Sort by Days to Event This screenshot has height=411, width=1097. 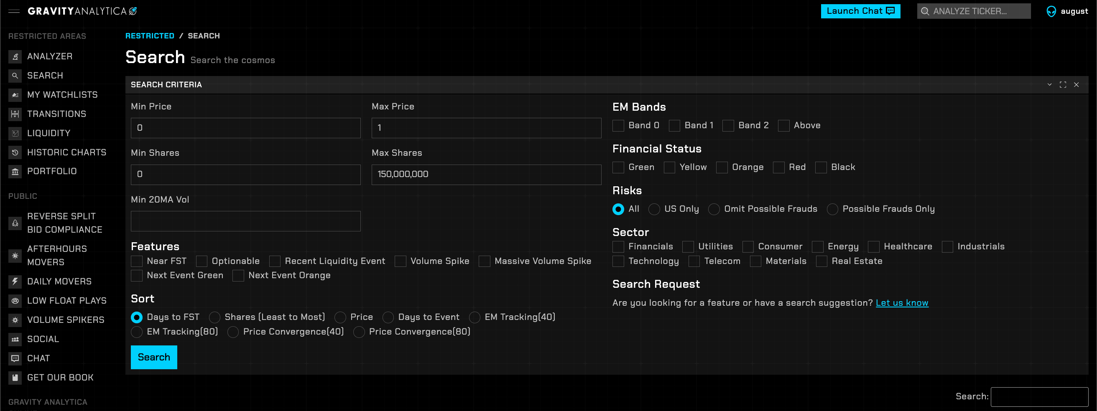coord(388,317)
